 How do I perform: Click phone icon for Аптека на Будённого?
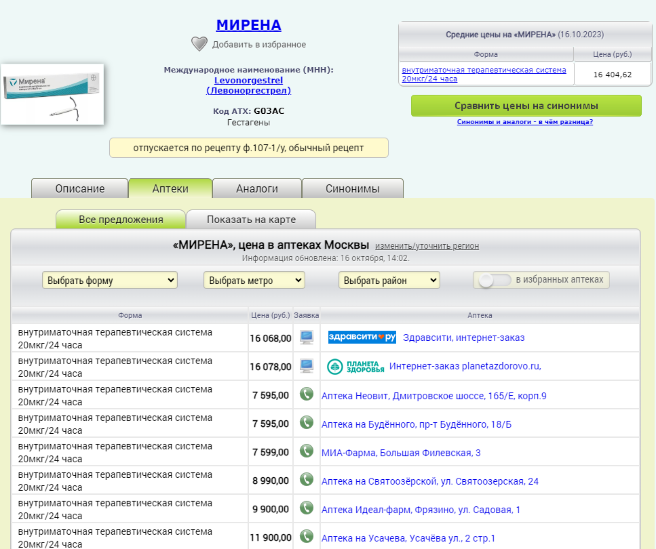306,423
